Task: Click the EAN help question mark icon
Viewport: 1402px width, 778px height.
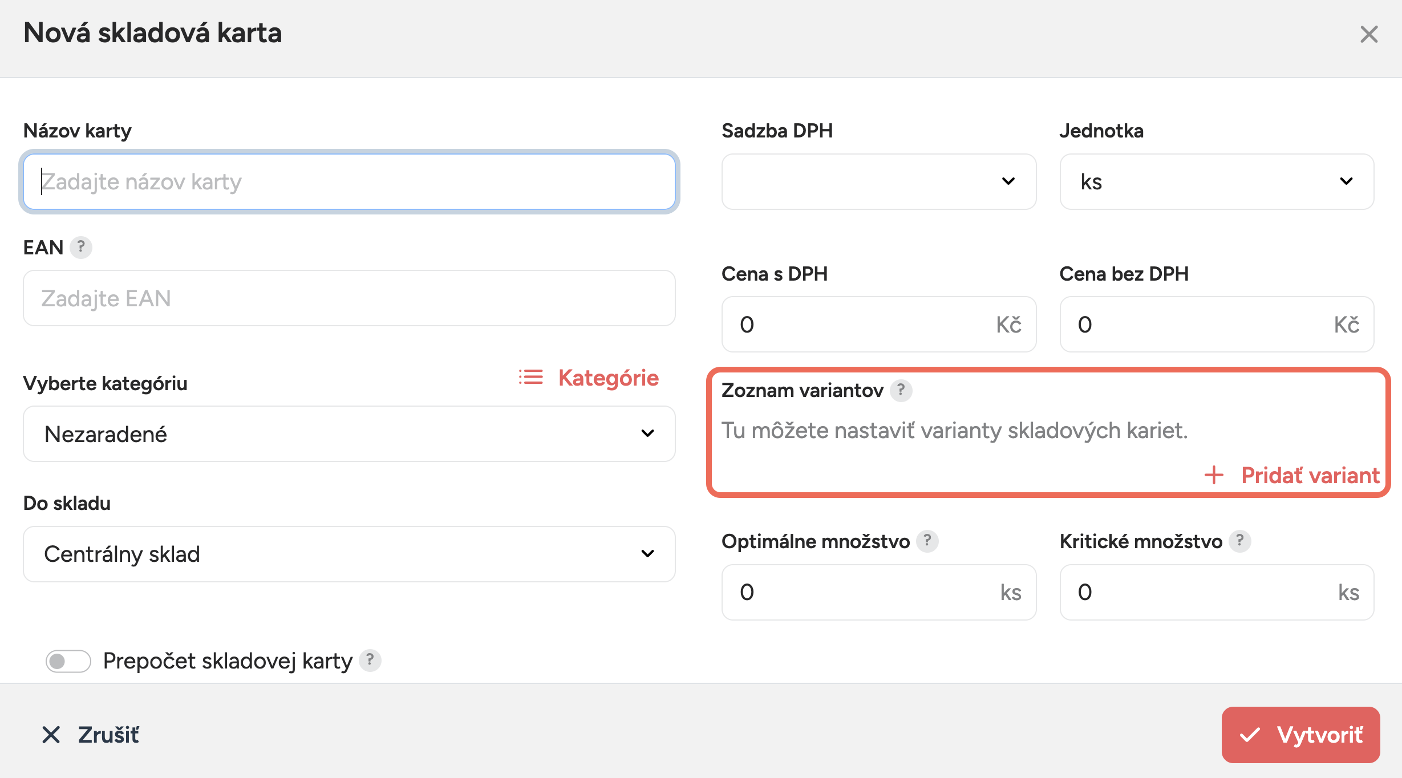Action: pos(81,247)
